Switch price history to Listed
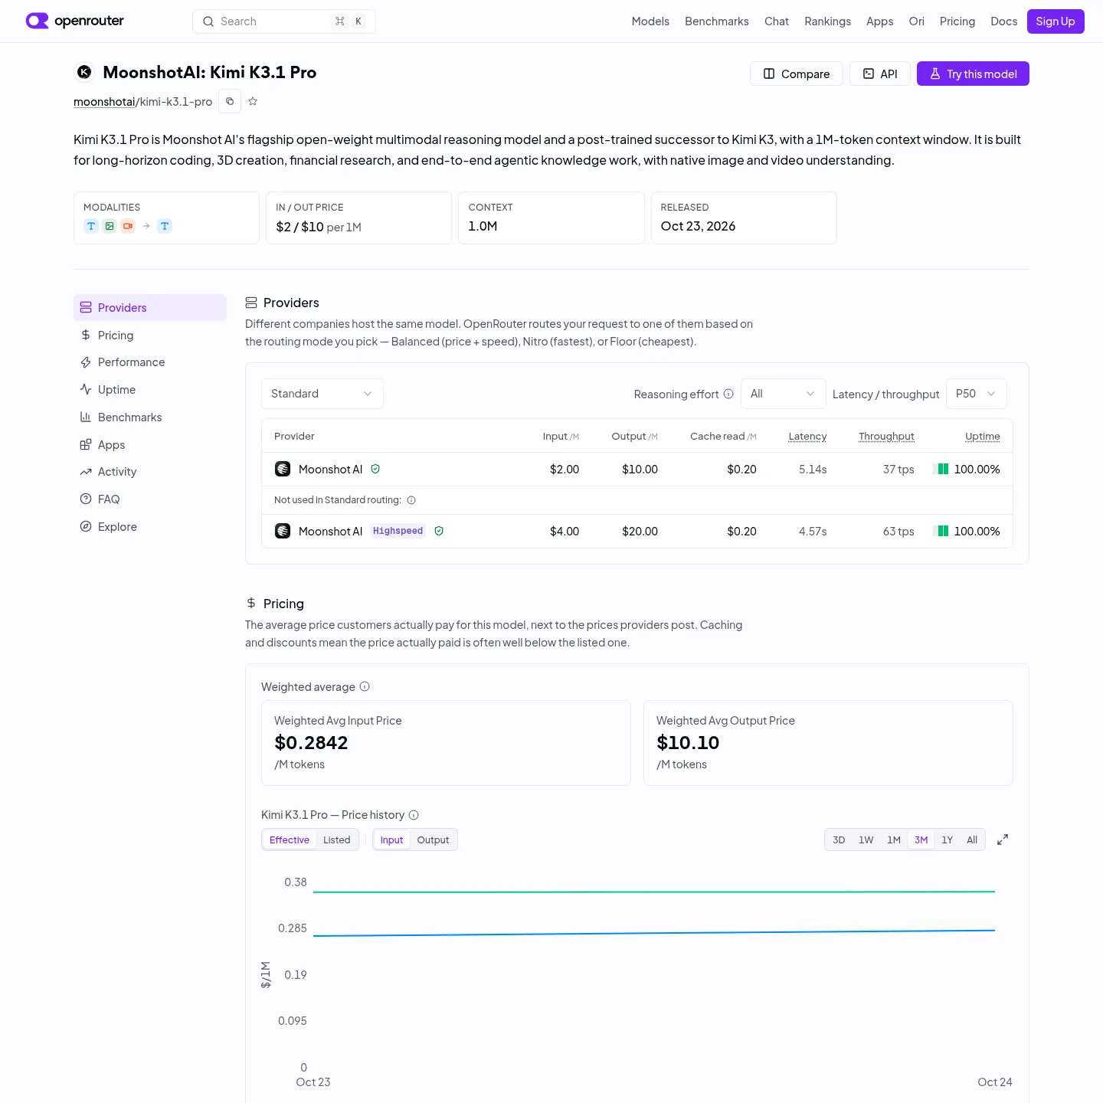The image size is (1103, 1103). pos(337,840)
